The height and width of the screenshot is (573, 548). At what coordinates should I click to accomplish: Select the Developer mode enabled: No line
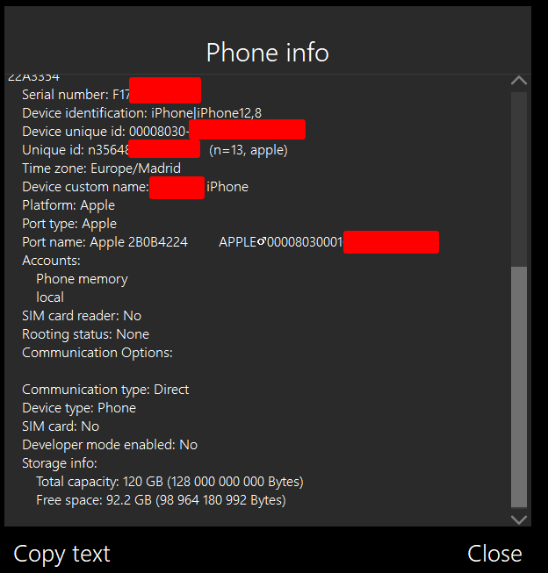110,445
